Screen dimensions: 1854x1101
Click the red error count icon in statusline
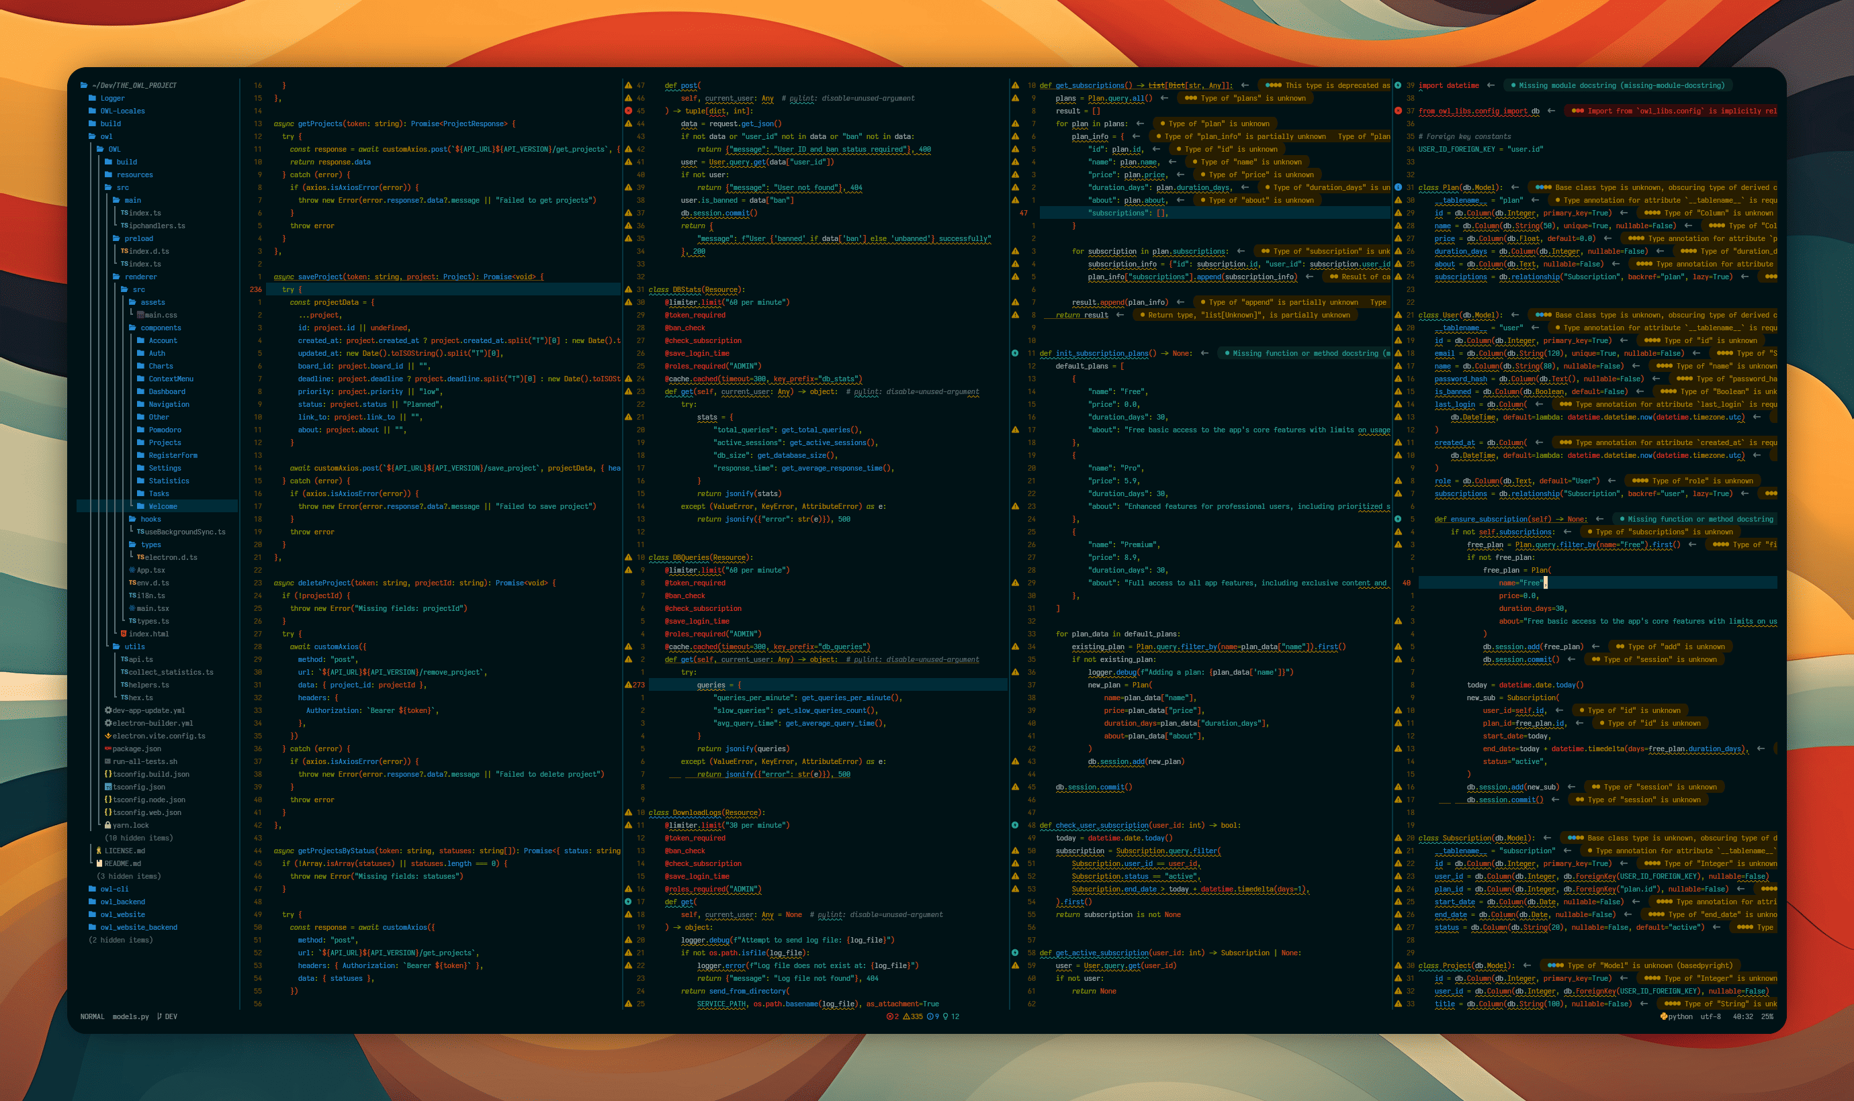point(890,1016)
